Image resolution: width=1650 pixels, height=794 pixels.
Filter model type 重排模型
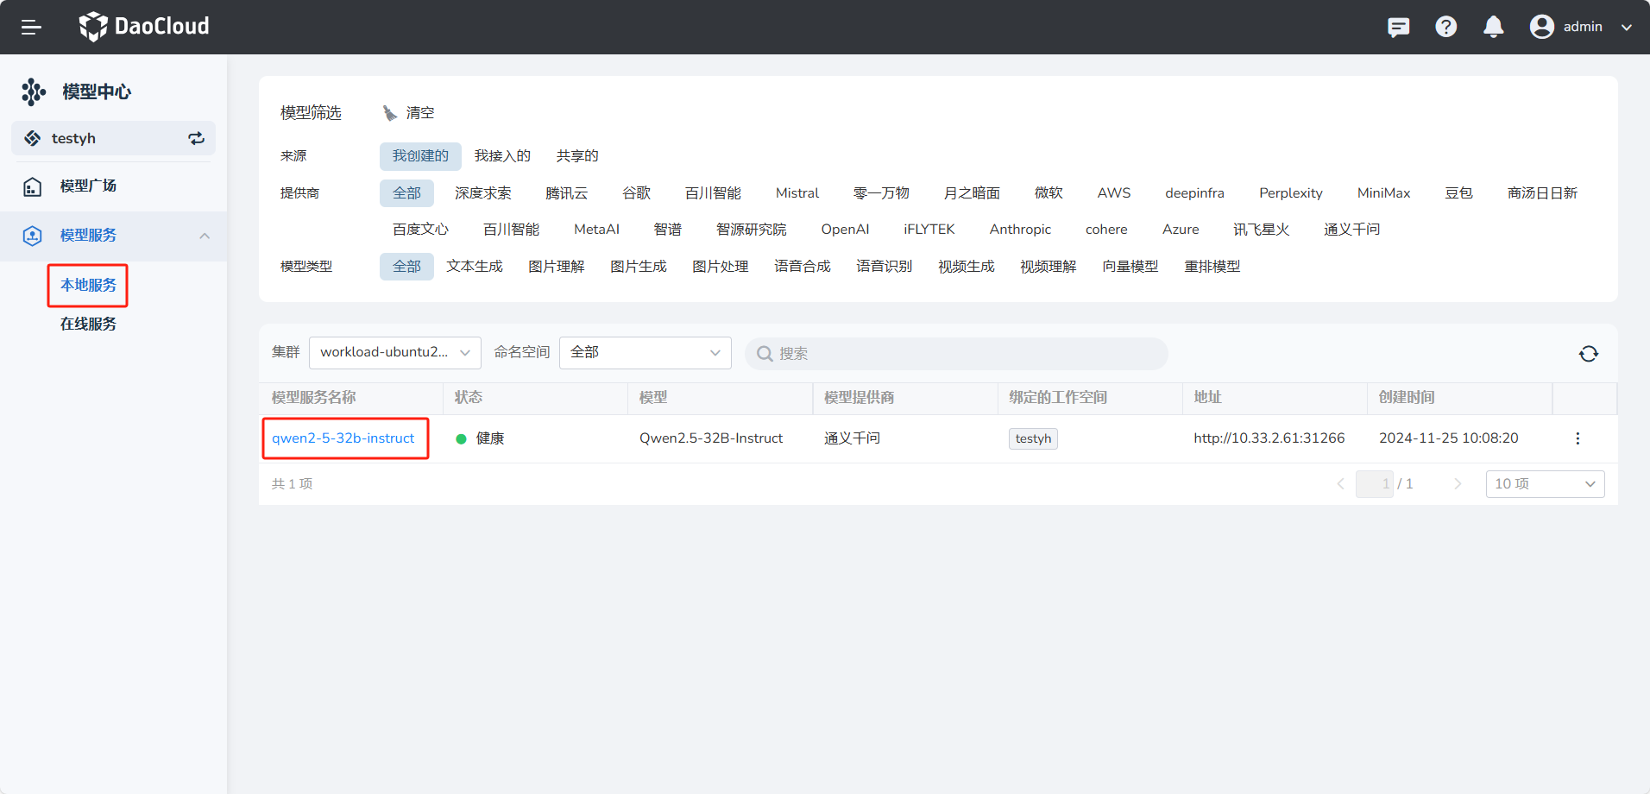[1212, 267]
